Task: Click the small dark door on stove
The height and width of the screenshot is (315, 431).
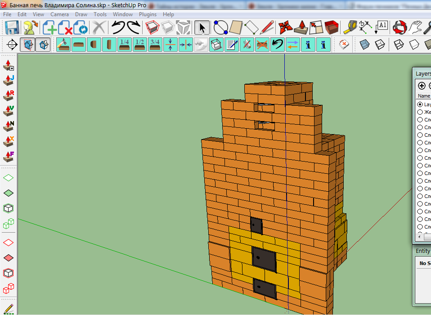Action: pos(256,225)
